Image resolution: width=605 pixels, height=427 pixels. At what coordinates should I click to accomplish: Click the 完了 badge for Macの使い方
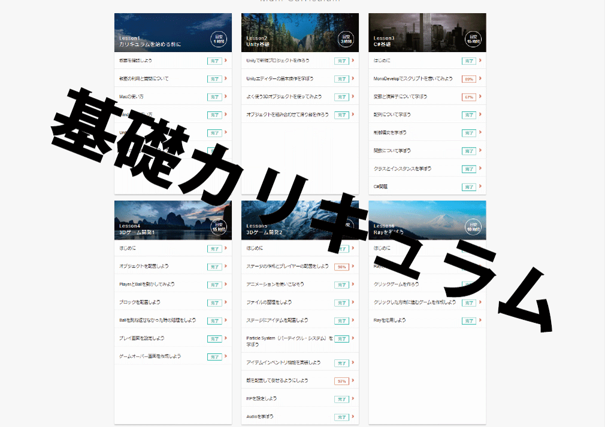pyautogui.click(x=214, y=97)
